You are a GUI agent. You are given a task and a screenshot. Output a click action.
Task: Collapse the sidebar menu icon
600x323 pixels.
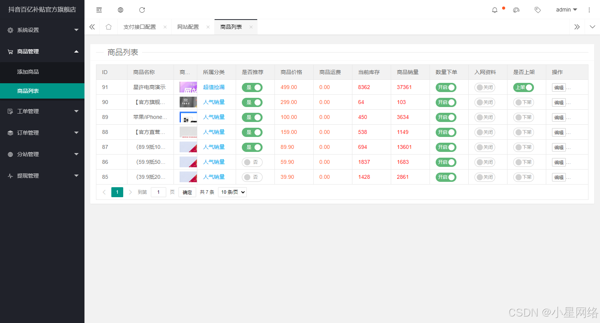(99, 10)
